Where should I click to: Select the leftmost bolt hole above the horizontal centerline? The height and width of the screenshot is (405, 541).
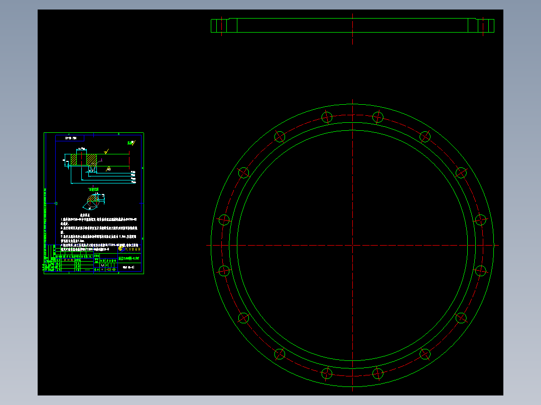[224, 220]
